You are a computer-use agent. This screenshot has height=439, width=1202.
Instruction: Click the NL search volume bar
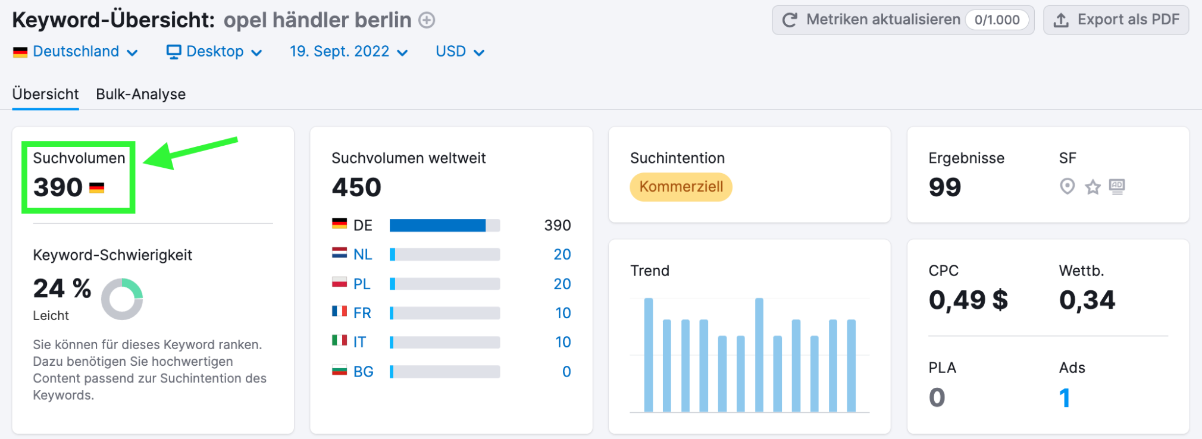(x=445, y=255)
